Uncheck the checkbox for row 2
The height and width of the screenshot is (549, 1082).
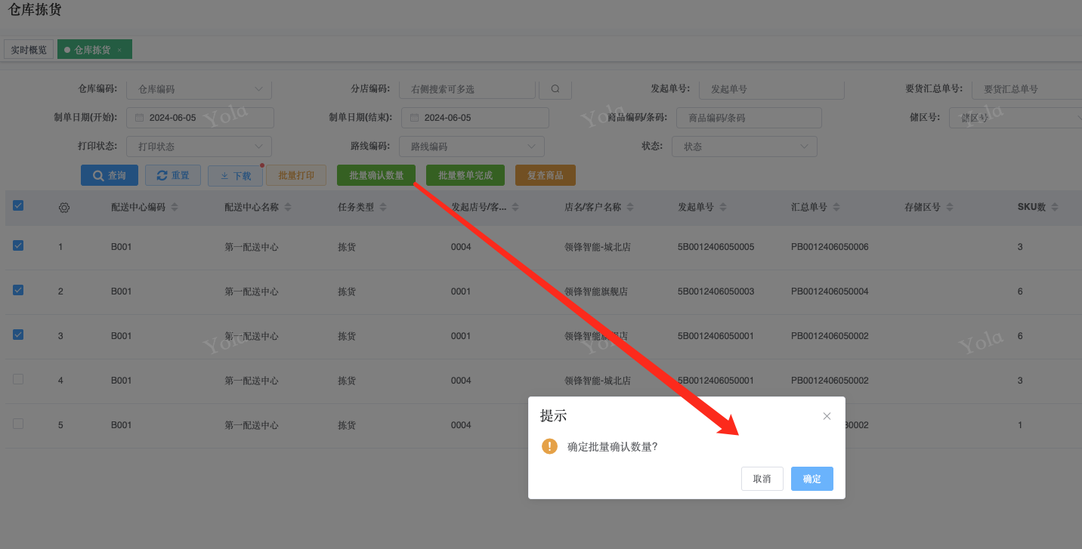pyautogui.click(x=18, y=290)
